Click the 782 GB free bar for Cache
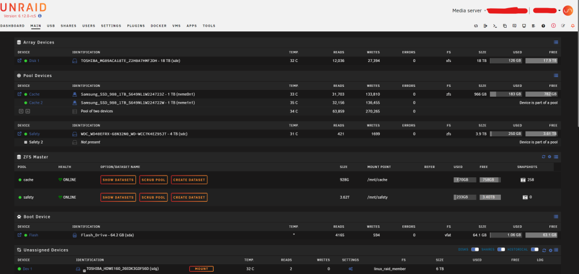This screenshot has width=579, height=274. click(541, 94)
